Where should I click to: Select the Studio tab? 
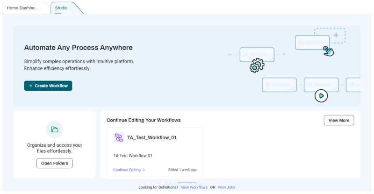pos(61,8)
